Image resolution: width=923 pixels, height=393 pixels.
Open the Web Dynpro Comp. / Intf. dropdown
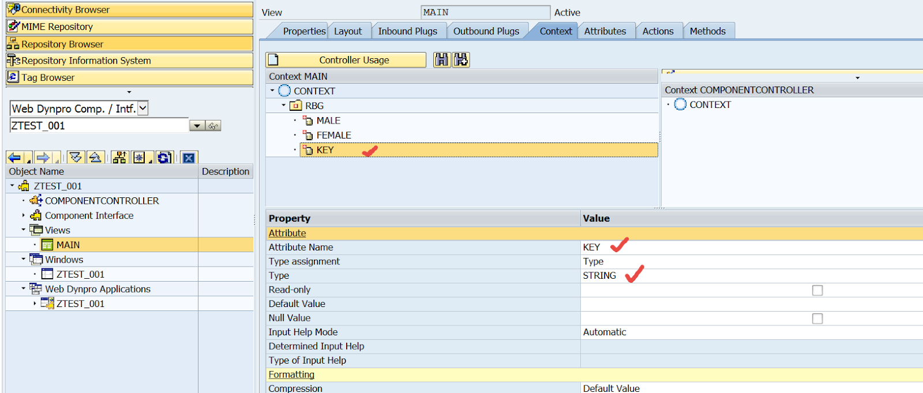click(x=143, y=108)
